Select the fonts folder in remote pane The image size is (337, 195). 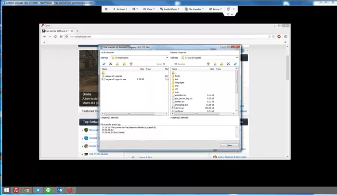click(176, 76)
